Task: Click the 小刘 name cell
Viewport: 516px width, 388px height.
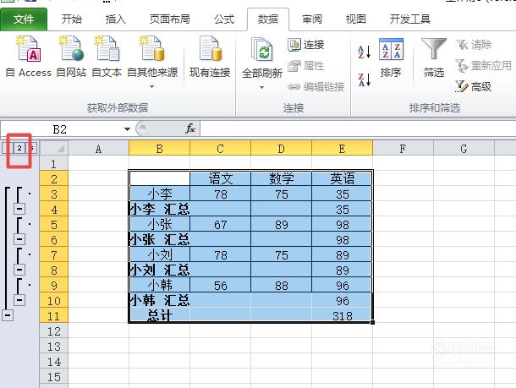Action: 160,254
